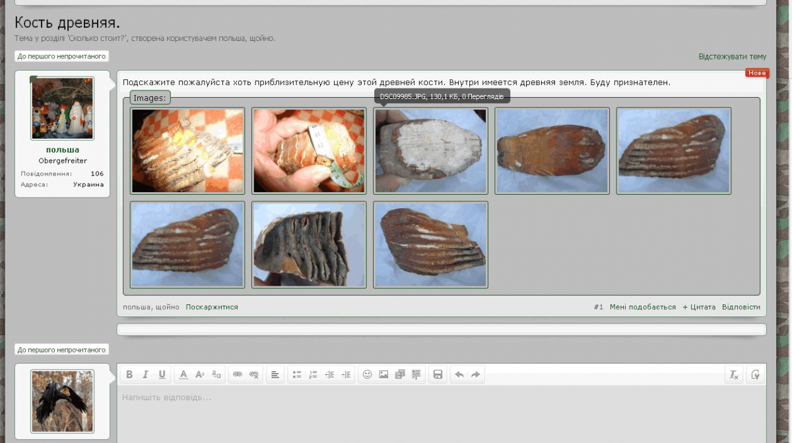Viewport: 792px width, 443px height.
Task: Open 'Відстежувати тему' link
Action: [x=732, y=57]
